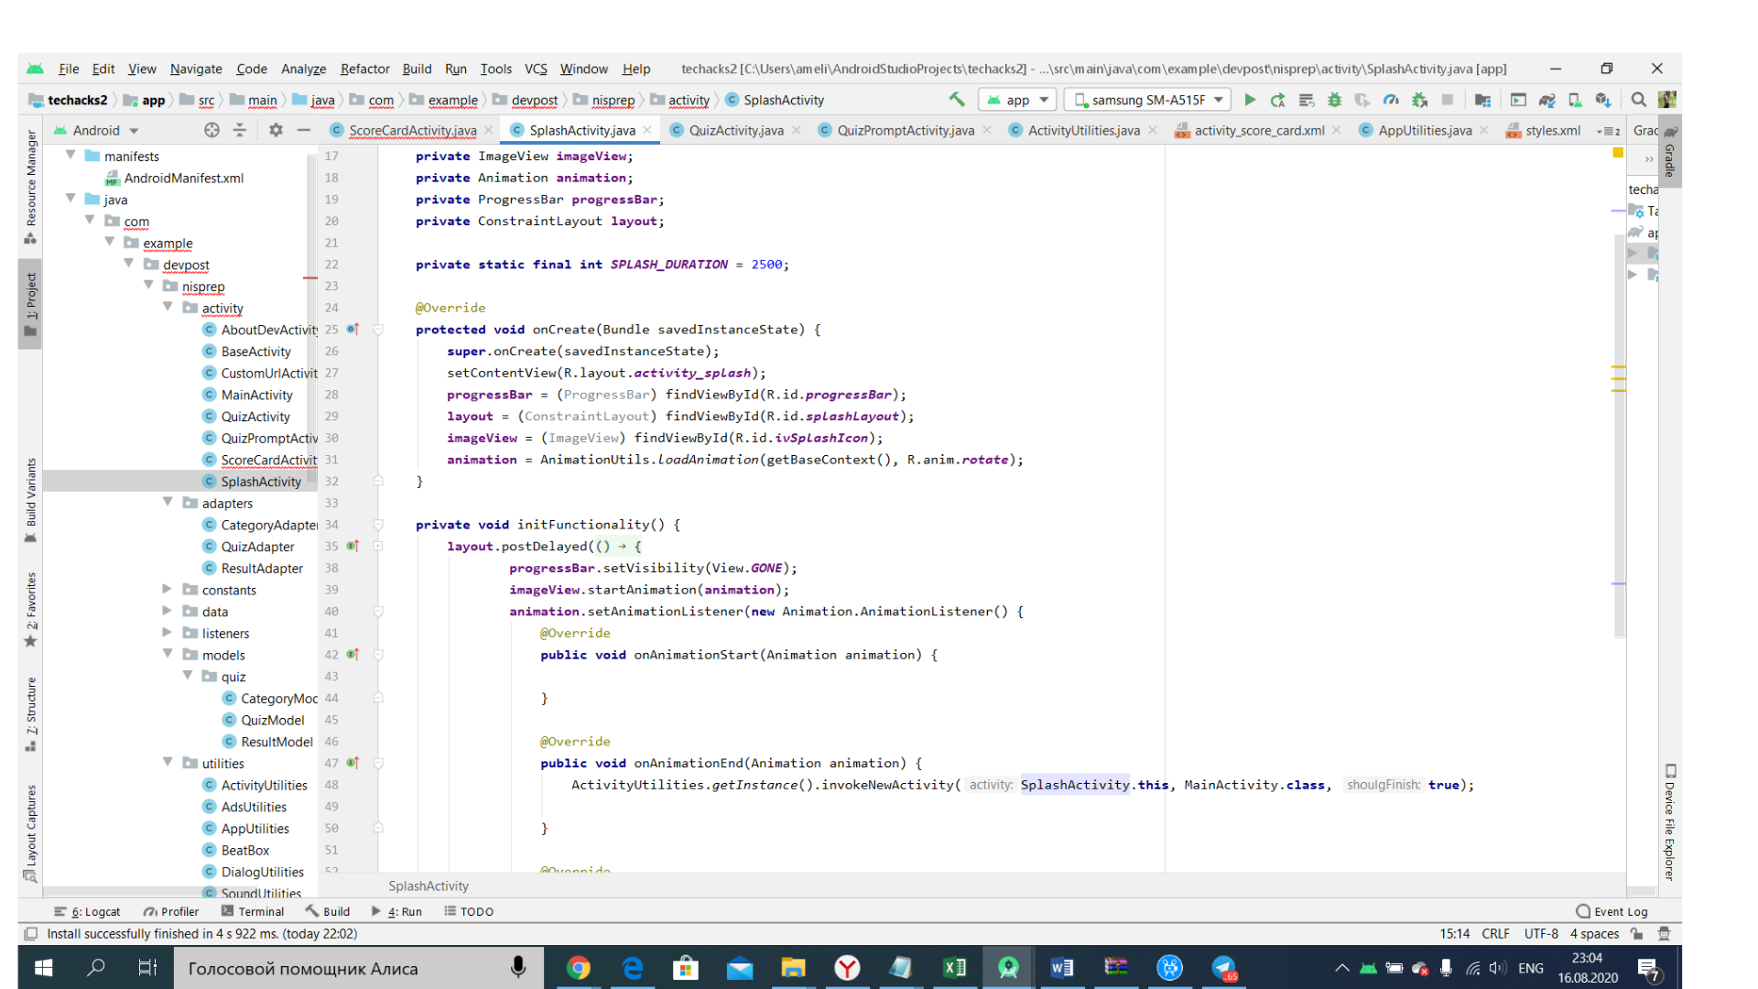1758x989 pixels.
Task: Open the Android Profiler gauge icon
Action: point(1391,100)
